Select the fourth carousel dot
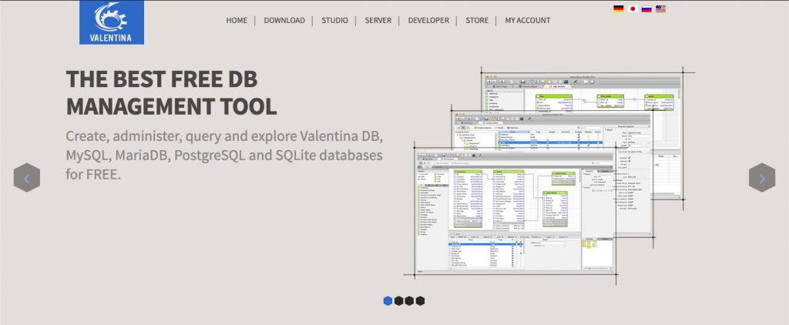 click(x=420, y=301)
